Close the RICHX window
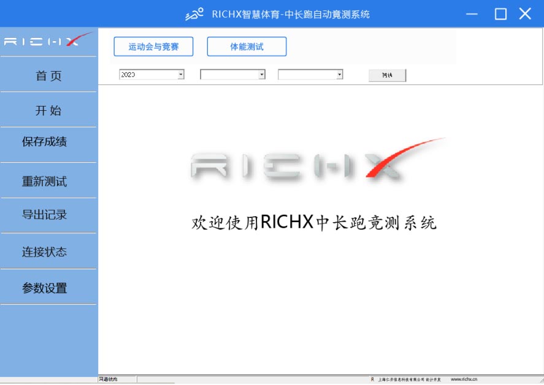Viewport: 544px width, 385px height. [525, 14]
